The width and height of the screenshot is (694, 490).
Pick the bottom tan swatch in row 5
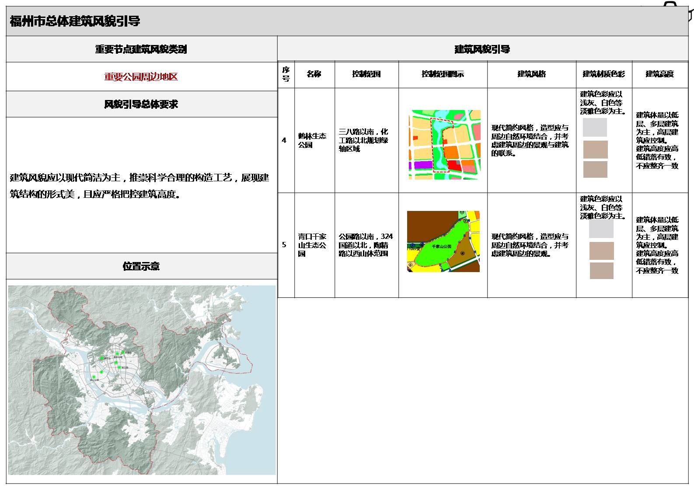point(601,271)
